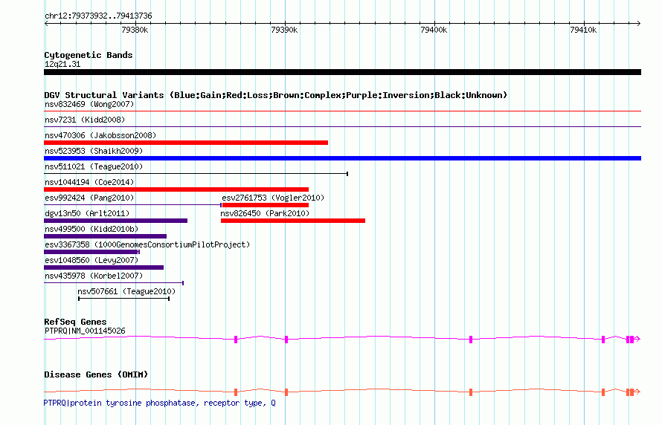
Task: Open variant nsv499500 (Kidd2010b) label
Action: 91,229
